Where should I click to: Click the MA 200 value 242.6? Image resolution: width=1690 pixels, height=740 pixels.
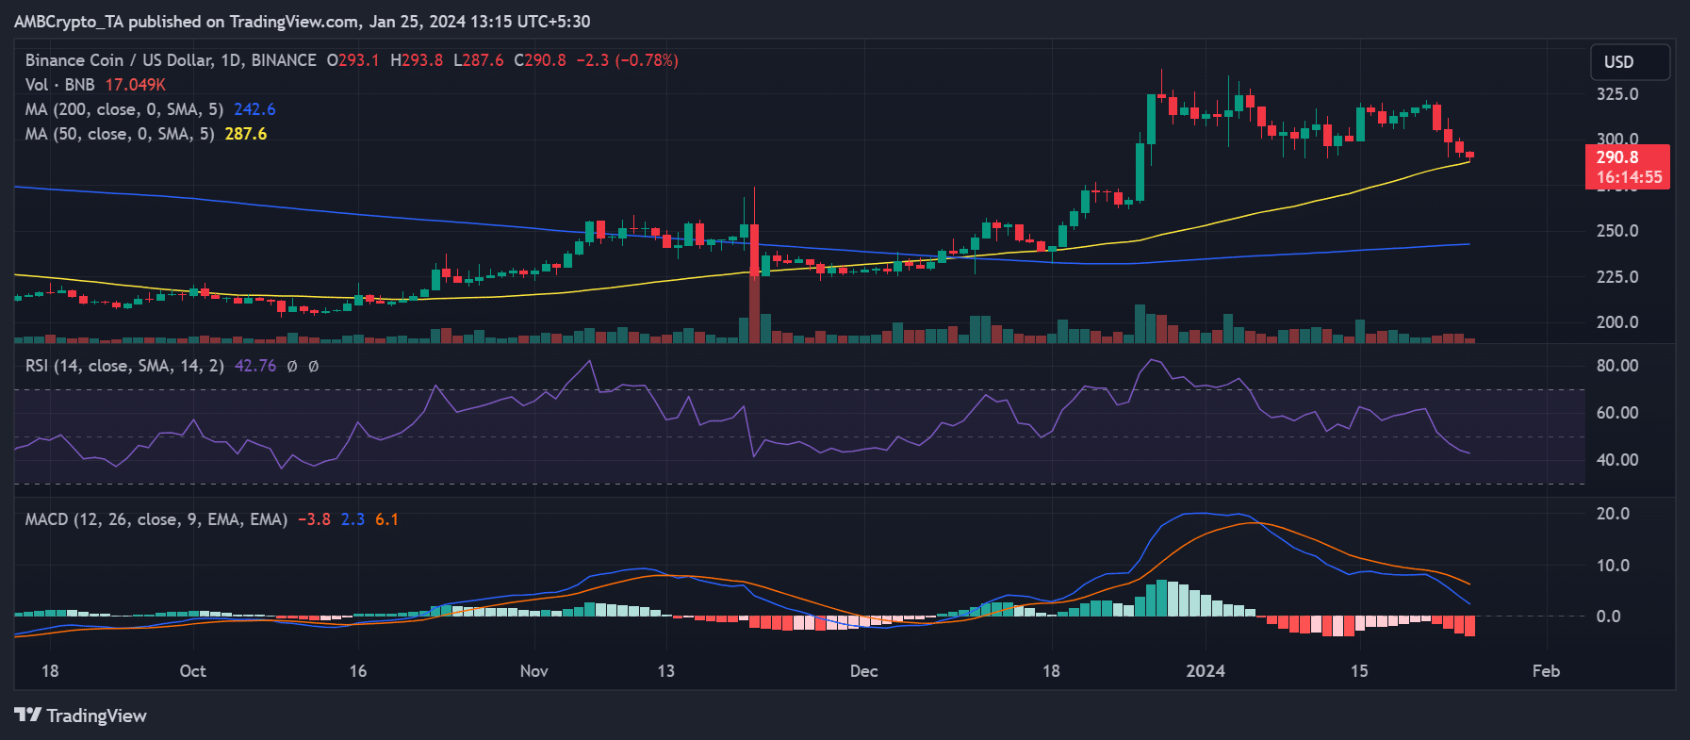point(254,109)
